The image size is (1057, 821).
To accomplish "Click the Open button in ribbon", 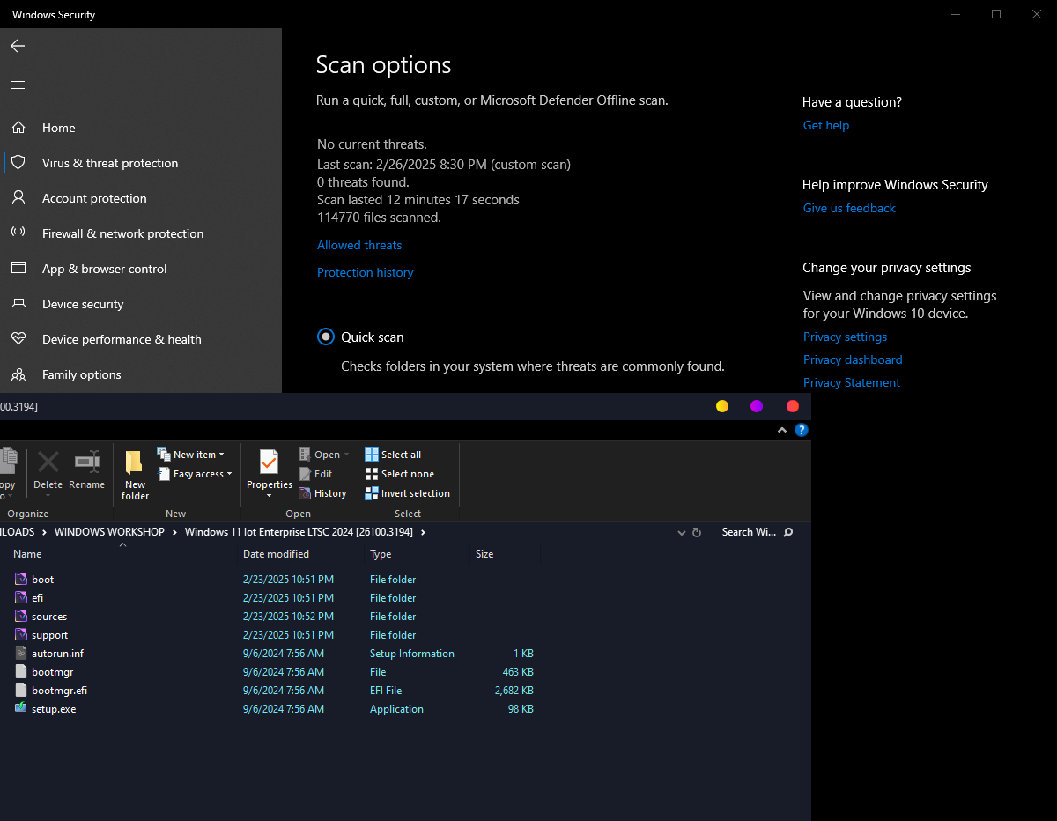I will [x=321, y=455].
